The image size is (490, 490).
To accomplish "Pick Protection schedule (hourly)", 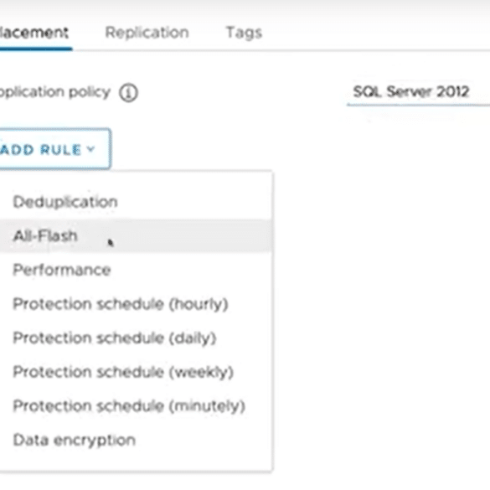I will tap(136, 304).
